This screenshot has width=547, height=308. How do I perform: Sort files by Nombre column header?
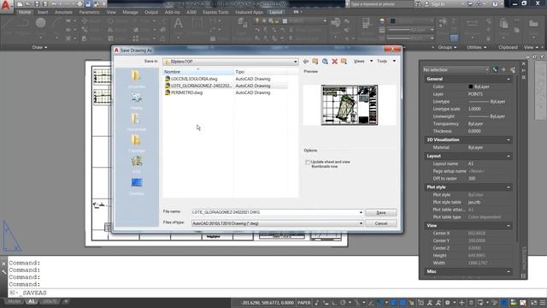(x=198, y=72)
